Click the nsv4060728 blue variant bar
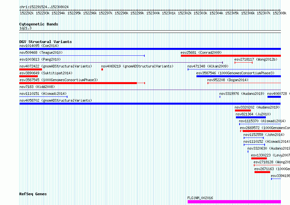This screenshot has width=290, height=205. [x=274, y=97]
